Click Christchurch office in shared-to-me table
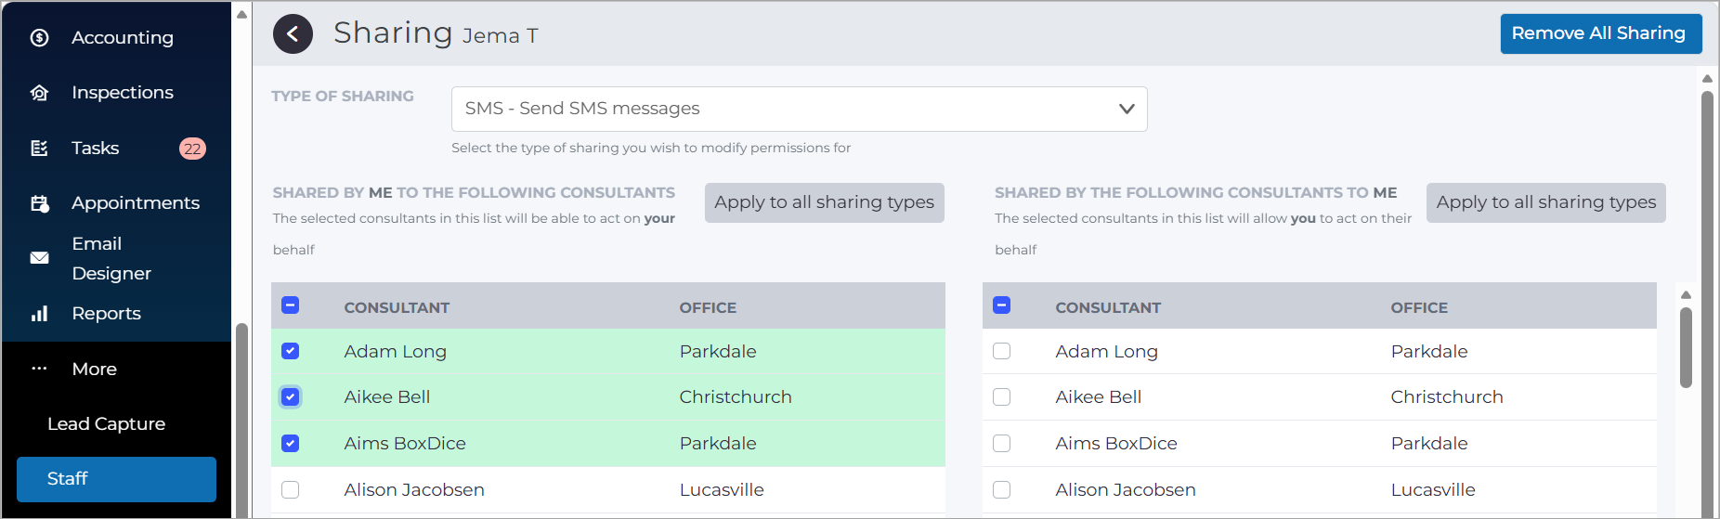Screen dimensions: 1720x519 click(1447, 397)
